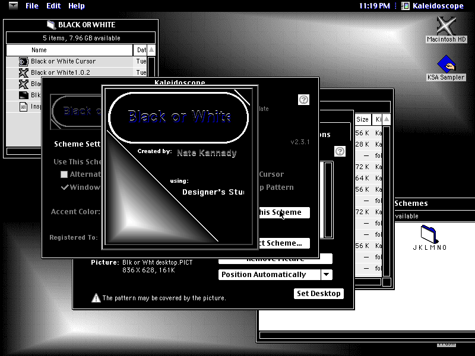Open the Edit menu

[53, 6]
